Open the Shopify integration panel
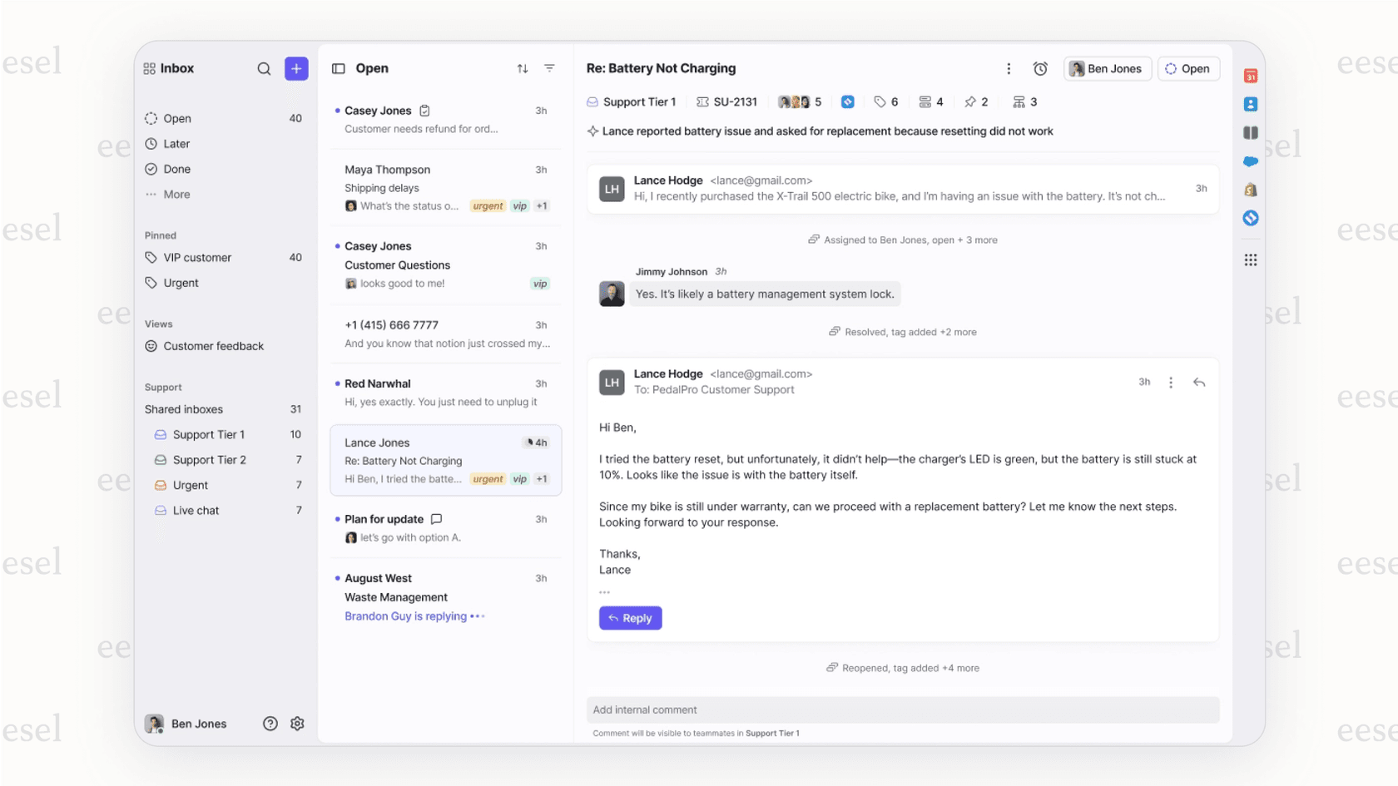1398x786 pixels. [1251, 189]
